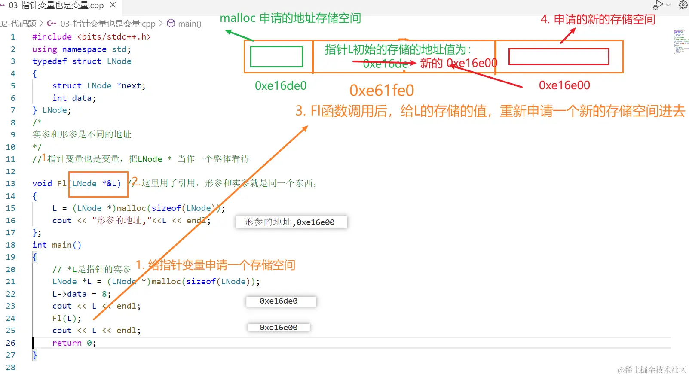Click line number 26 in the gutter
The width and height of the screenshot is (689, 377).
[x=10, y=343]
